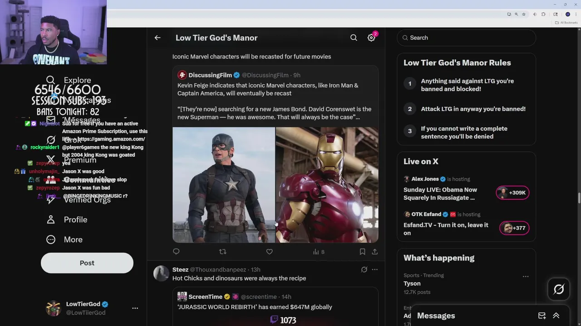Click the @Thouxandbanpeez handle
The height and width of the screenshot is (326, 581).
click(x=218, y=270)
